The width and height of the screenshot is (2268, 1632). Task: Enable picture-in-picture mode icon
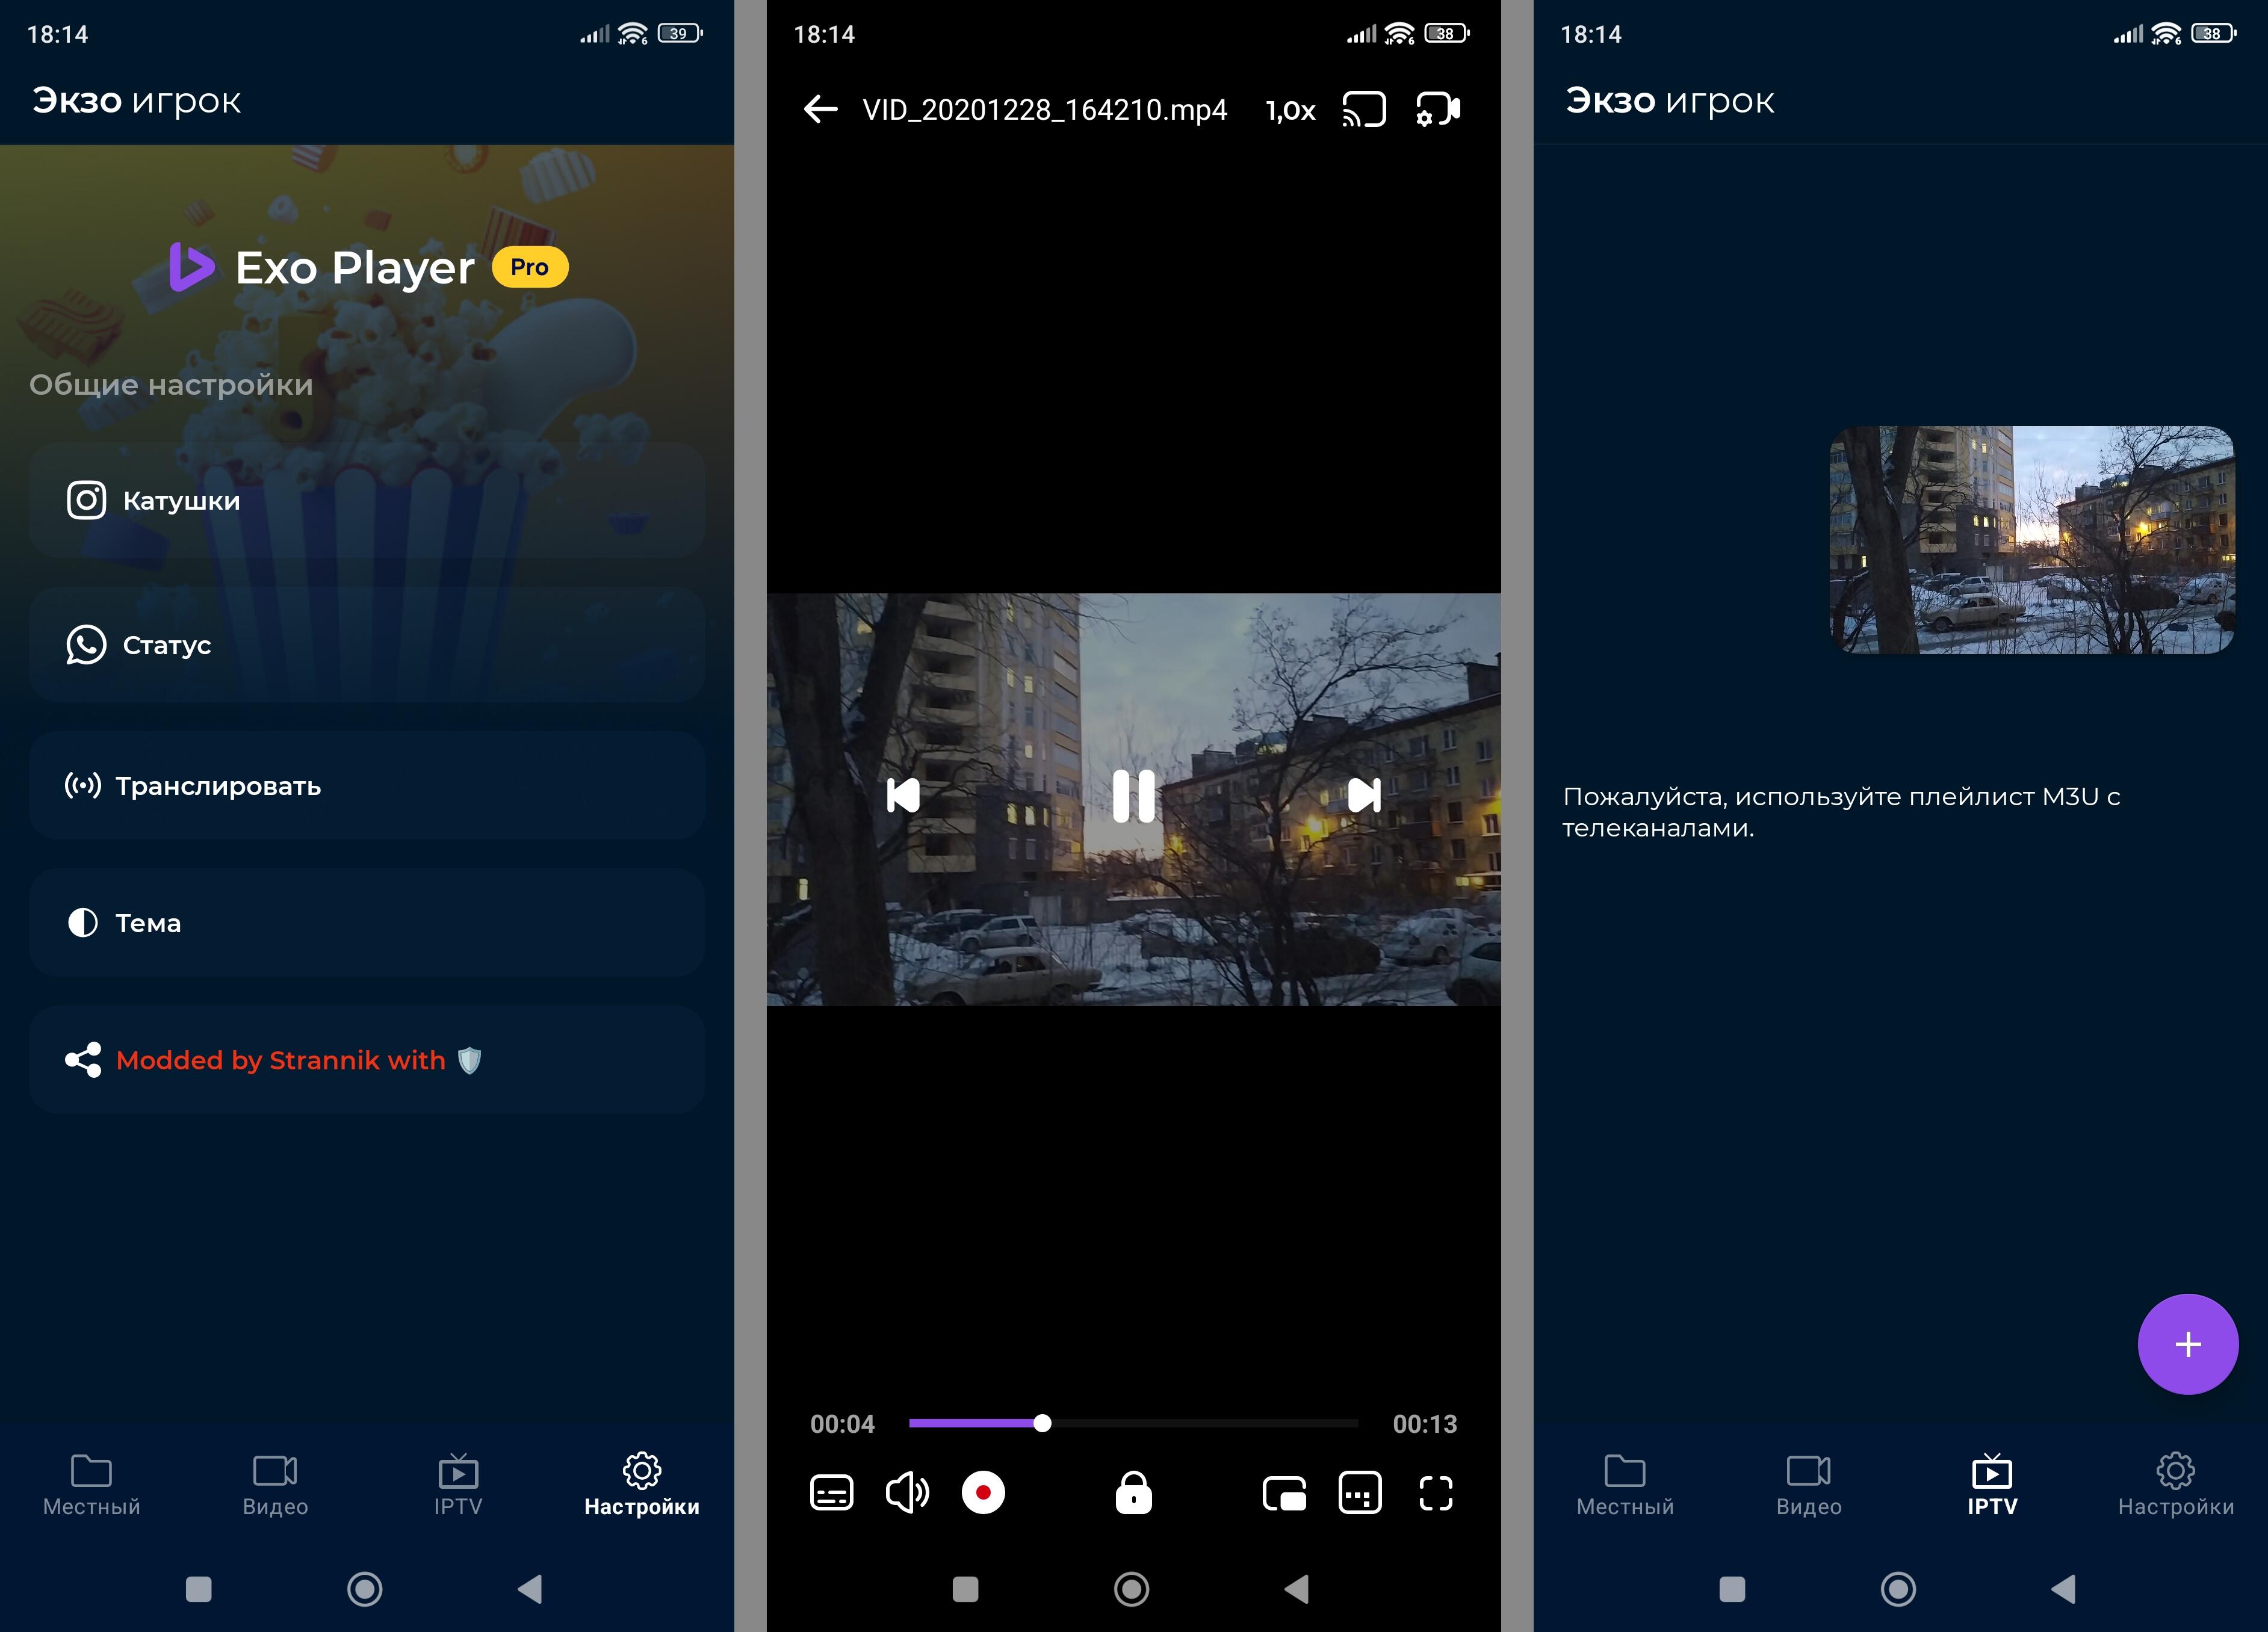coord(1284,1493)
